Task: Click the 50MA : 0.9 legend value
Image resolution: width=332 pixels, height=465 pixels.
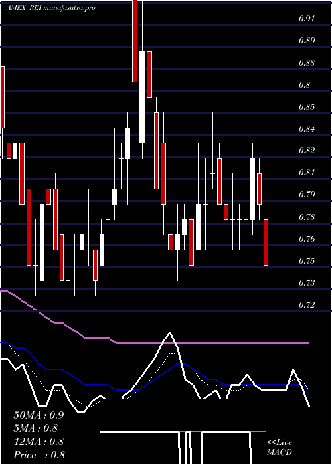Action: click(39, 415)
